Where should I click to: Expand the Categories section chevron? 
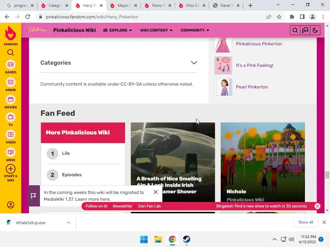point(194,63)
